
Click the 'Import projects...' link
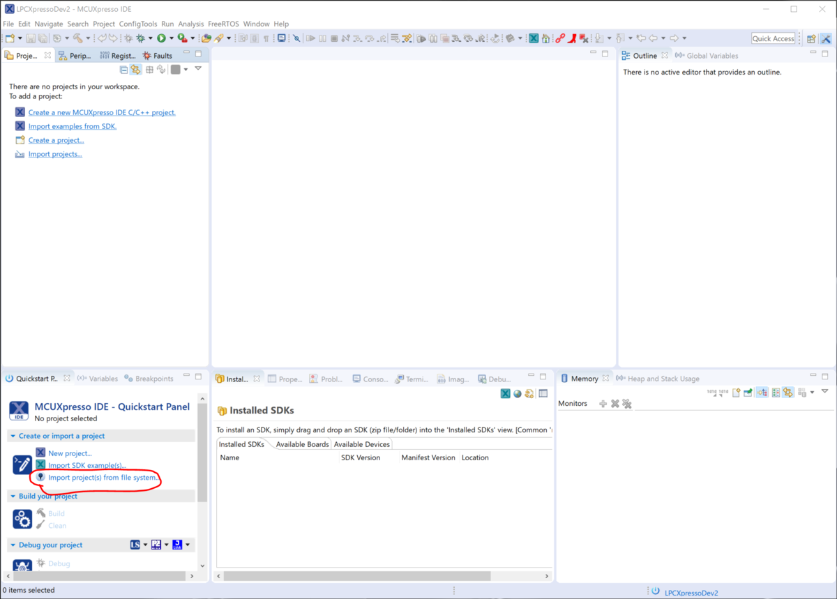[x=55, y=154]
